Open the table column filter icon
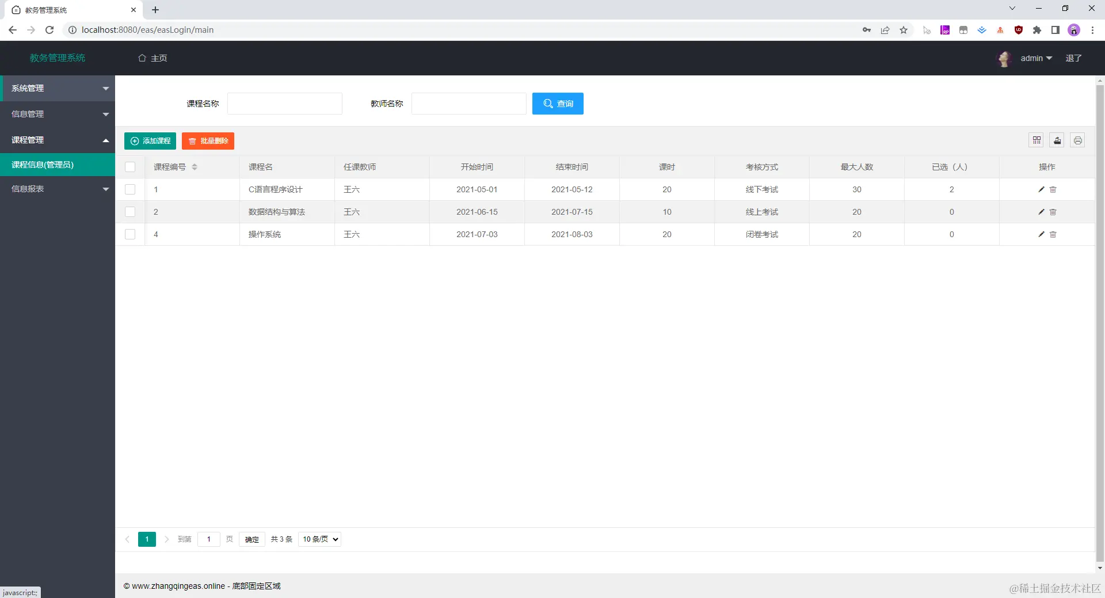Viewport: 1105px width, 598px height. (x=1037, y=140)
